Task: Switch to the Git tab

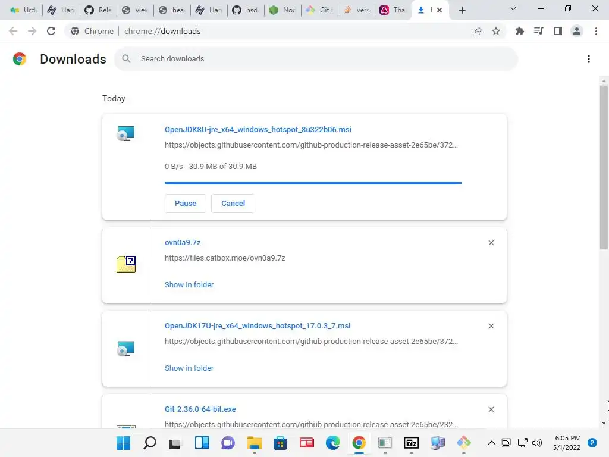Action: [319, 10]
